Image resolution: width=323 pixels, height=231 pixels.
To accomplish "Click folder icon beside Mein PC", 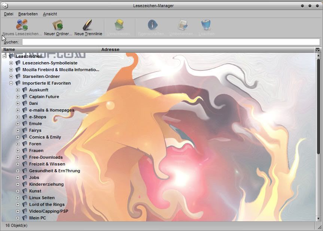I will pyautogui.click(x=25, y=218).
